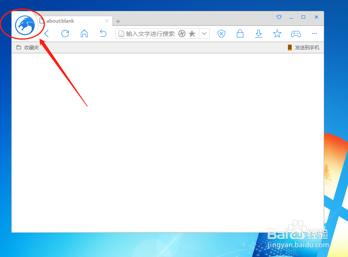
Task: Maximize the browser window
Action: coord(304,17)
